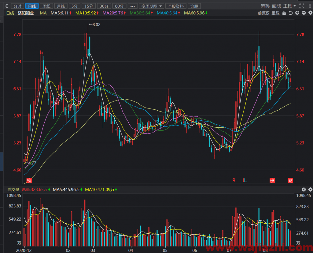The width and height of the screenshot is (313, 253).
Task: Click 洛阳钼业 stock name
Action: (26, 13)
